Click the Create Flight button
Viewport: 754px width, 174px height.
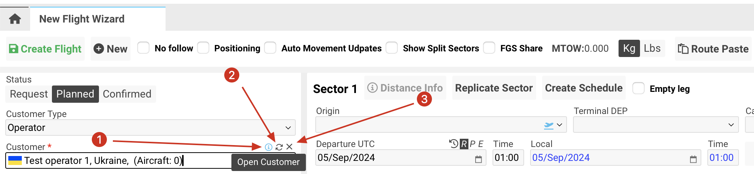pos(45,49)
